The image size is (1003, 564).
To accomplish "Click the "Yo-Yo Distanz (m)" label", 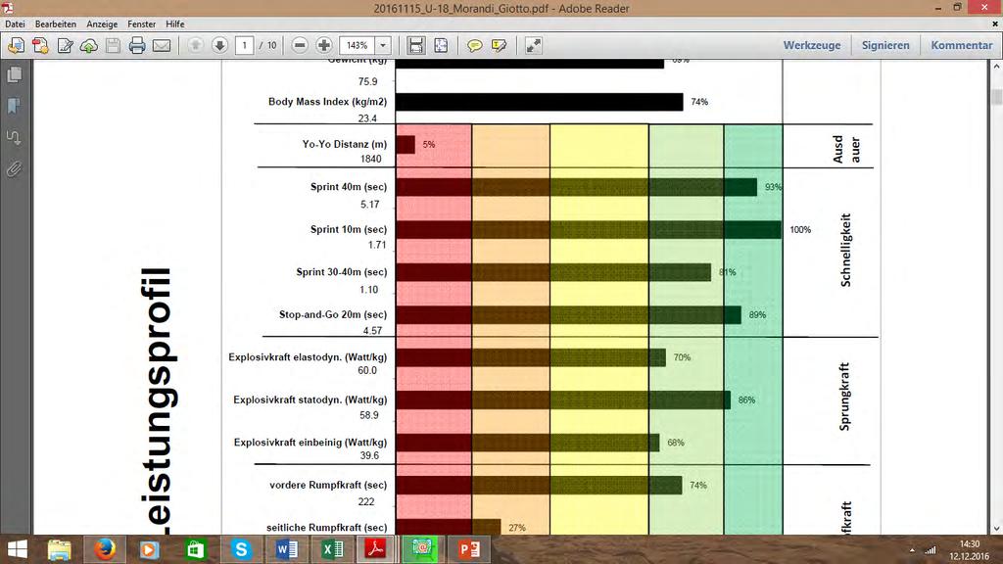I will (x=344, y=145).
